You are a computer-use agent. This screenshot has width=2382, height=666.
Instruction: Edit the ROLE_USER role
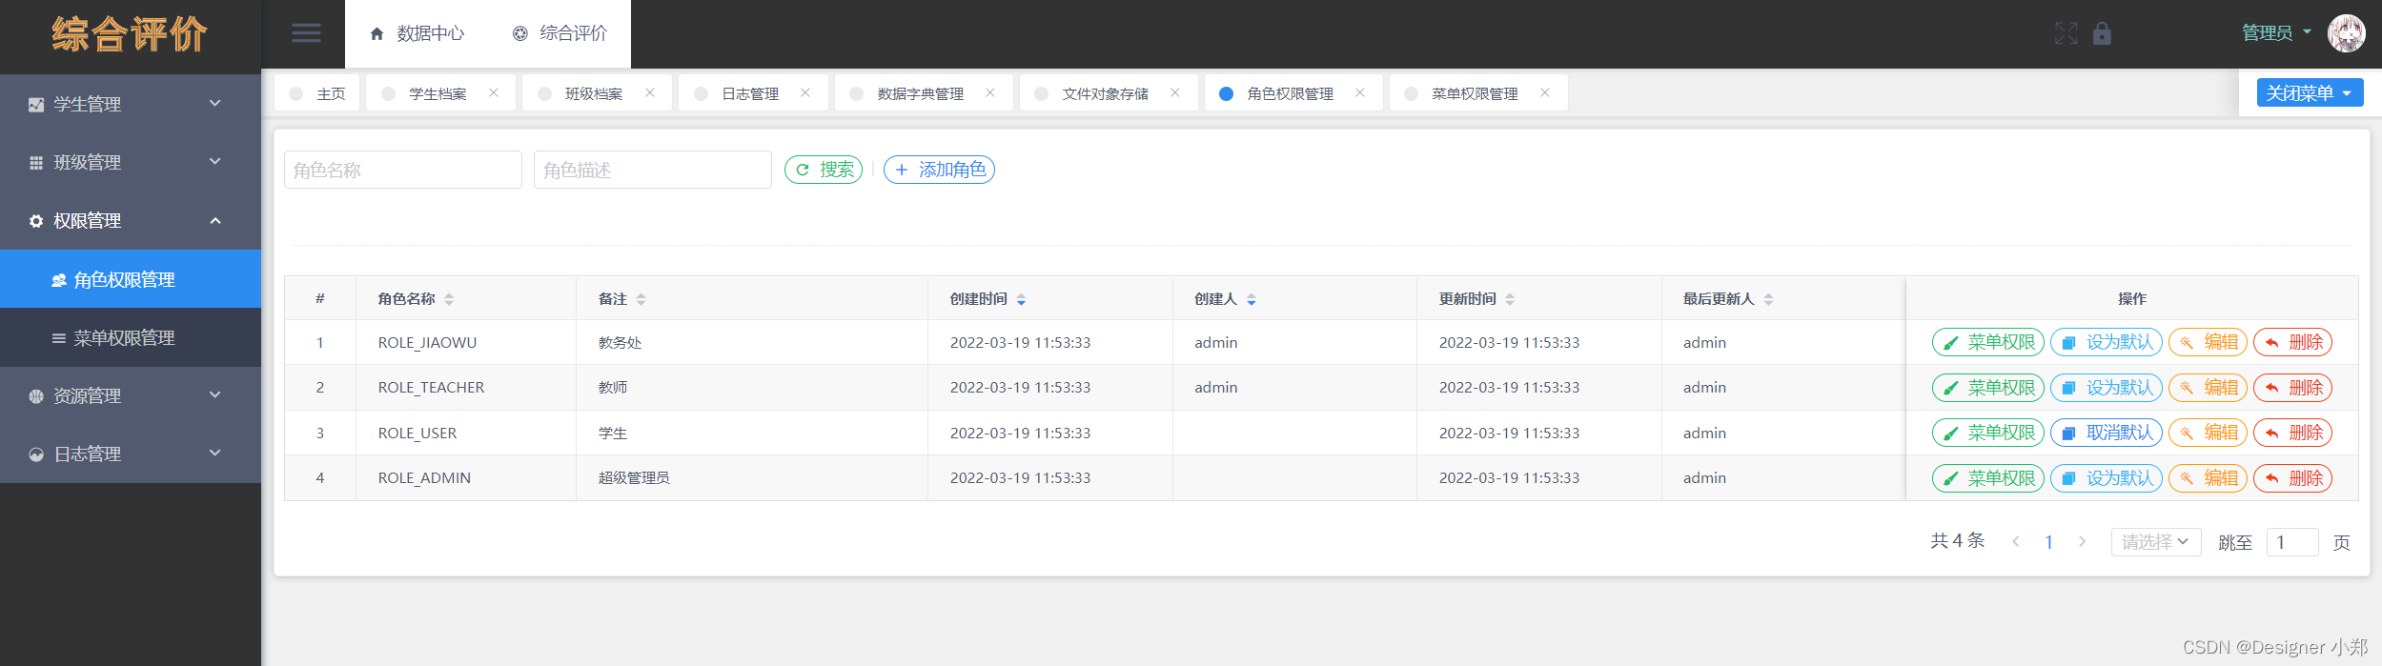pos(2209,433)
